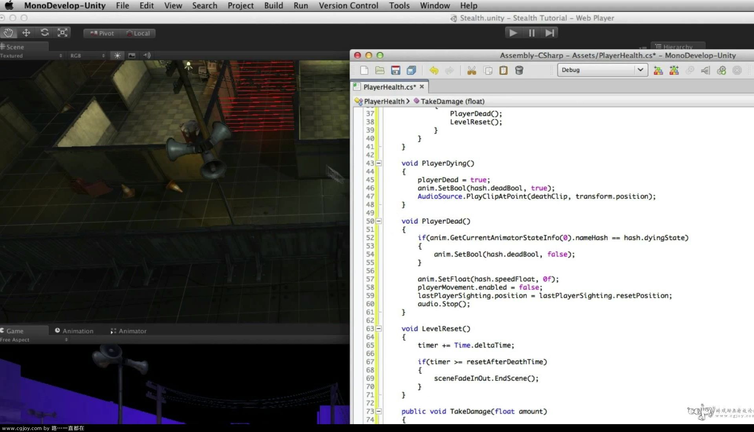Select the Rotate tool in Unity toolbar
Image resolution: width=754 pixels, height=432 pixels.
[44, 33]
